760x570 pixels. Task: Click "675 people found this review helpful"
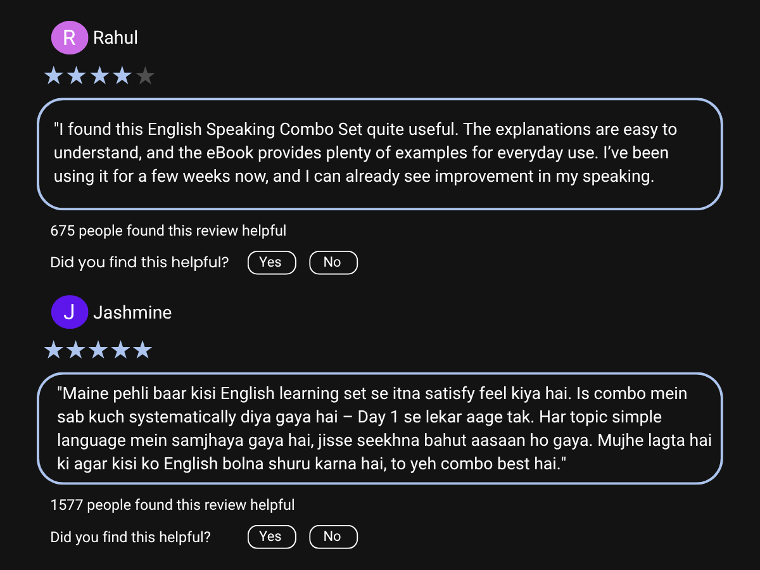point(168,231)
